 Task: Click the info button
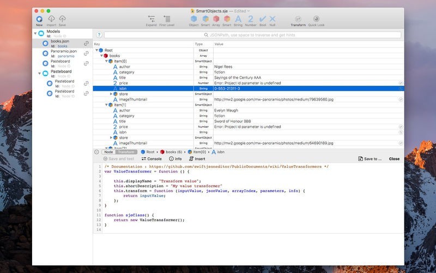click(x=175, y=159)
